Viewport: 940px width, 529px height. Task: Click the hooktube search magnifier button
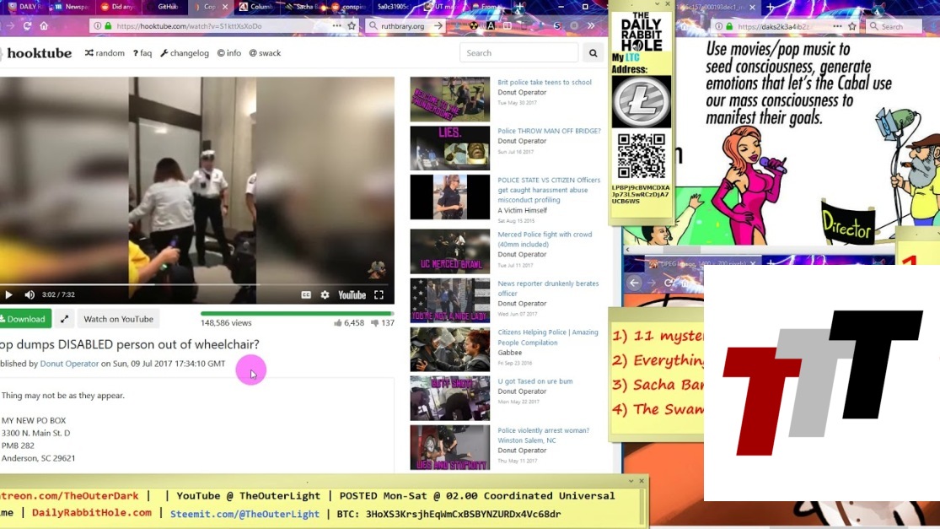(x=594, y=52)
